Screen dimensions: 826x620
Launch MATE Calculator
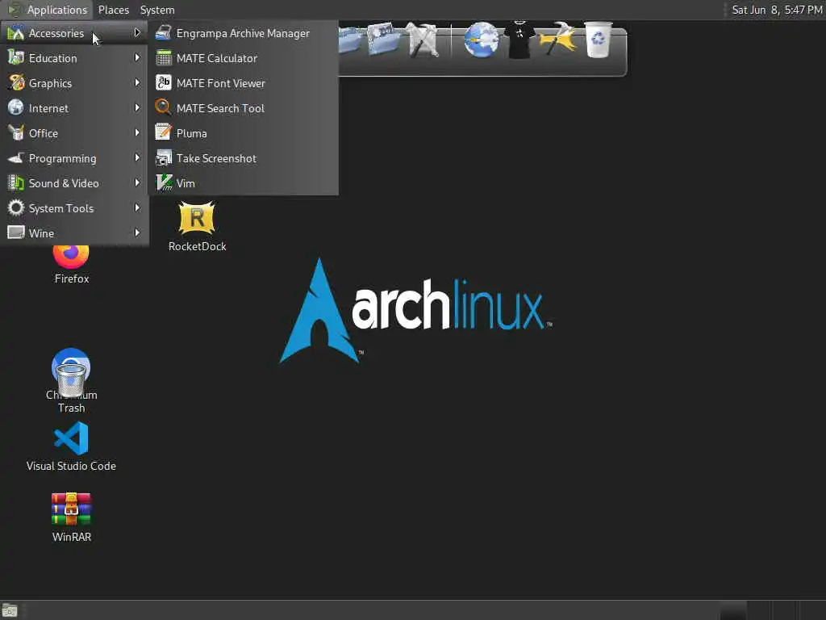(x=244, y=58)
